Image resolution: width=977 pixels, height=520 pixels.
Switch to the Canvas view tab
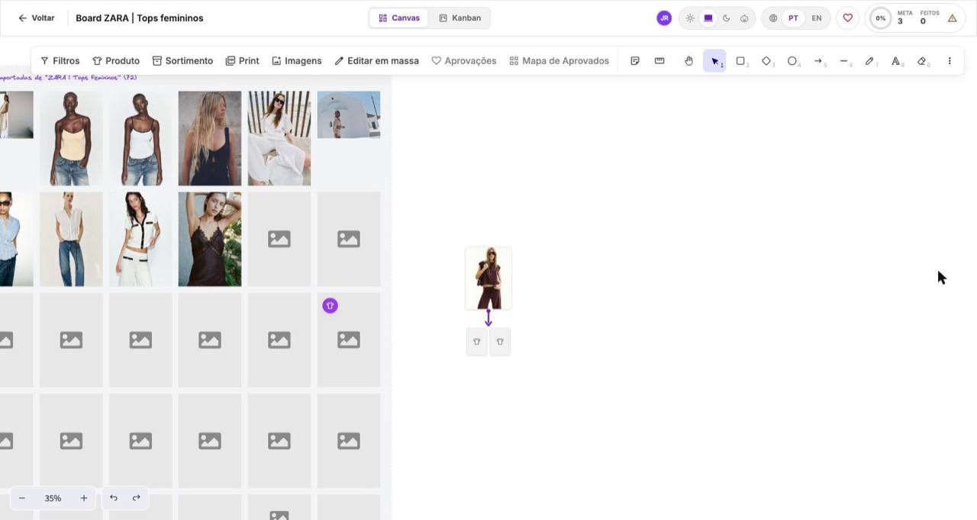point(399,18)
